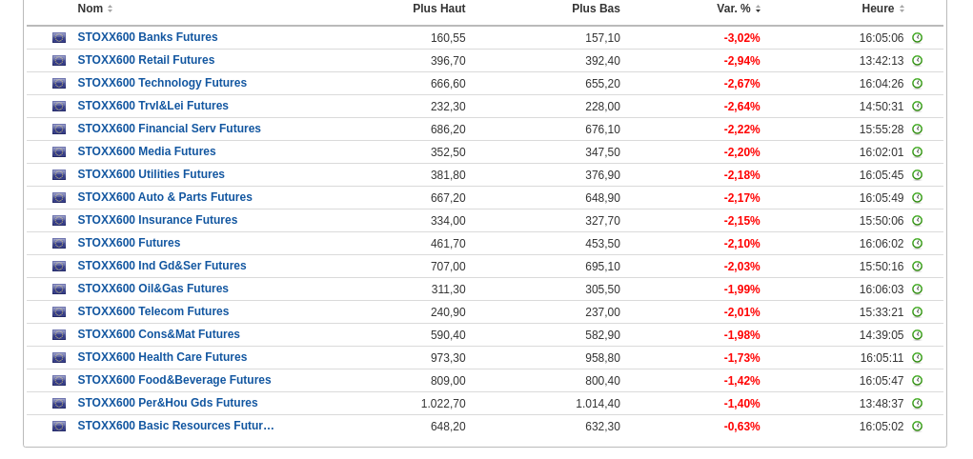Click the Plus Bas column header
This screenshot has height=459, width=973.
click(x=596, y=9)
